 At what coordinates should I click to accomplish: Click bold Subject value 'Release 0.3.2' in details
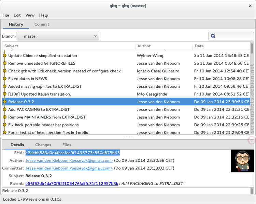tap(39, 176)
